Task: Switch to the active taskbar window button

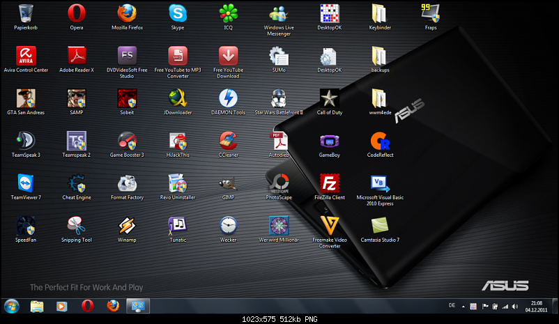Action: tap(138, 306)
